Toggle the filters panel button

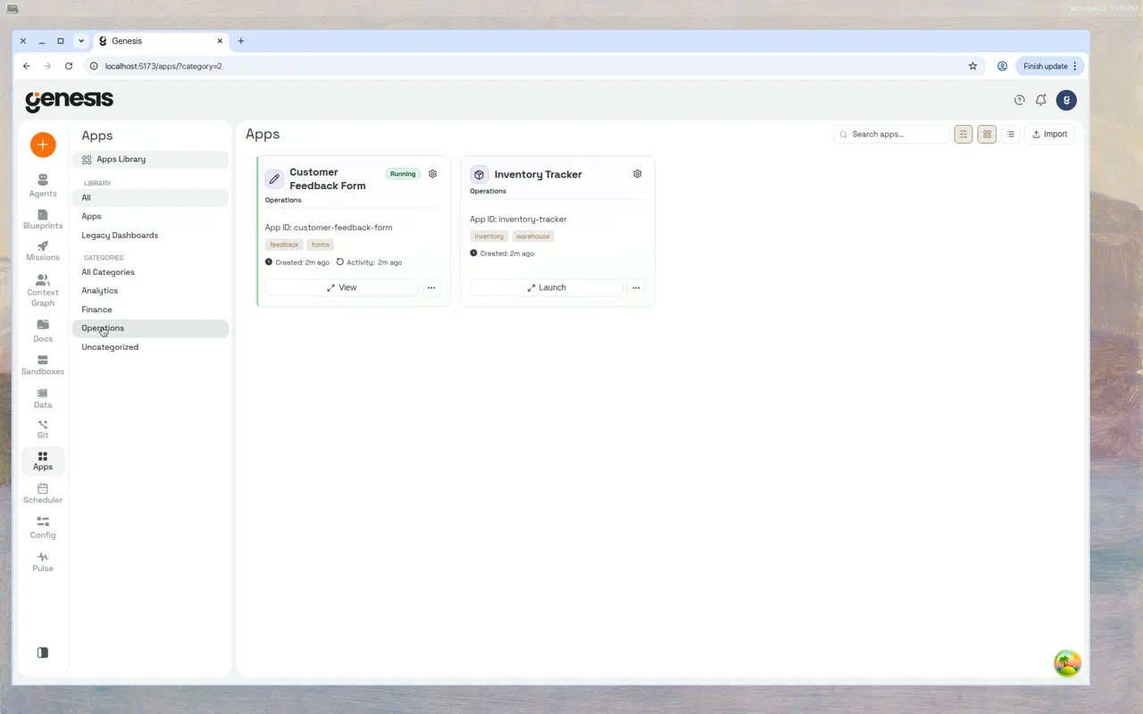point(964,134)
